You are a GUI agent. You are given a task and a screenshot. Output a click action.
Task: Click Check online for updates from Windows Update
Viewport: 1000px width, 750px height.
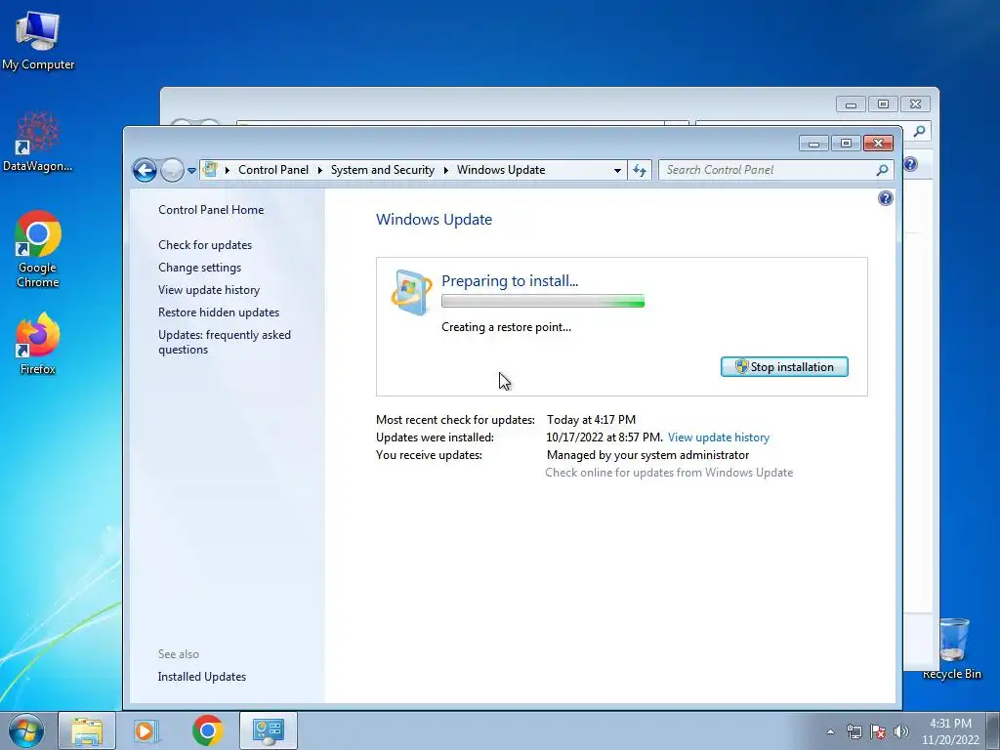click(669, 473)
